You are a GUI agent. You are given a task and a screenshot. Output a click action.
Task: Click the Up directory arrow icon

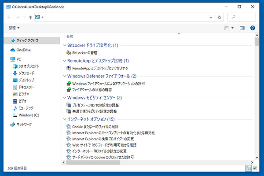click(x=30, y=17)
